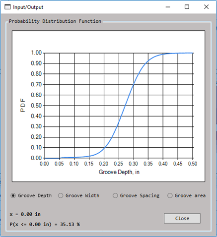The width and height of the screenshot is (217, 237).
Task: Close window using title bar X
Action: [x=206, y=7]
